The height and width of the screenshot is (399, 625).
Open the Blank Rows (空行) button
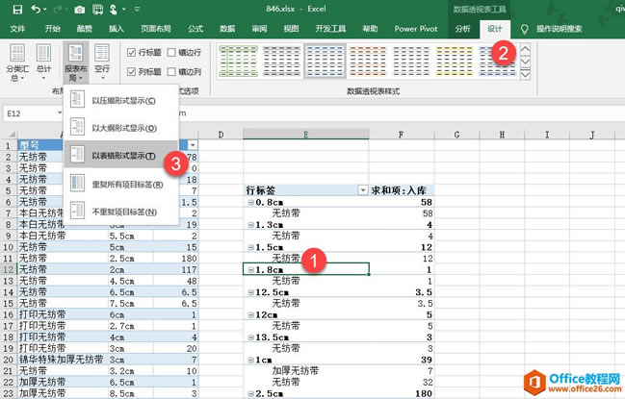pyautogui.click(x=102, y=62)
